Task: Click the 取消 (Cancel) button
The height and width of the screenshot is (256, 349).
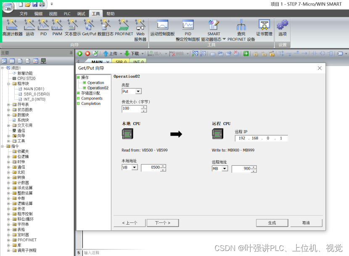Action: click(306, 223)
